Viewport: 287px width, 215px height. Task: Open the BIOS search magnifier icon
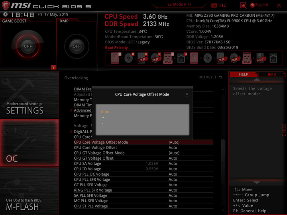click(243, 6)
